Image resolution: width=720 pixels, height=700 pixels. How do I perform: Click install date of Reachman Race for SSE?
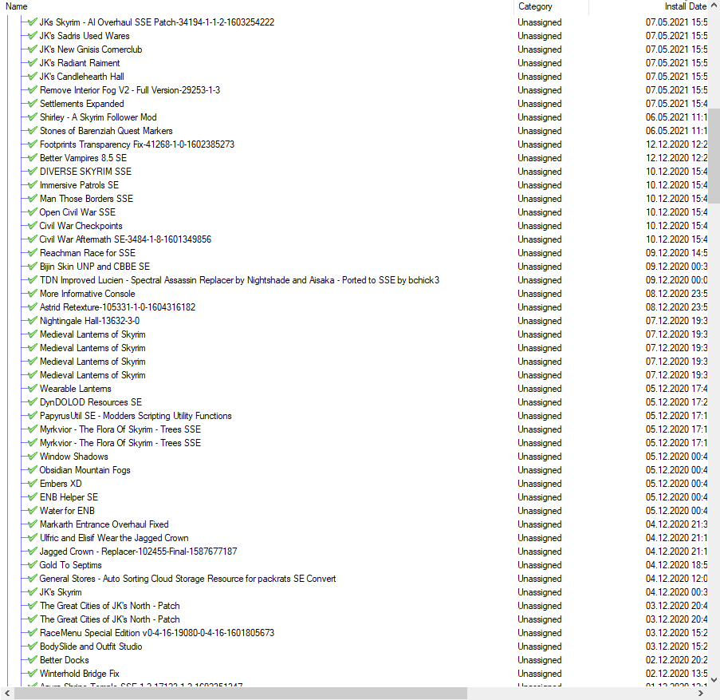tap(676, 253)
